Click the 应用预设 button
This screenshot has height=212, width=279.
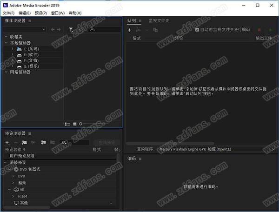[106, 143]
